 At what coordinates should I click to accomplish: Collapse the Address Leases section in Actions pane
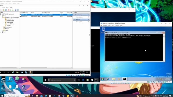[89, 15]
